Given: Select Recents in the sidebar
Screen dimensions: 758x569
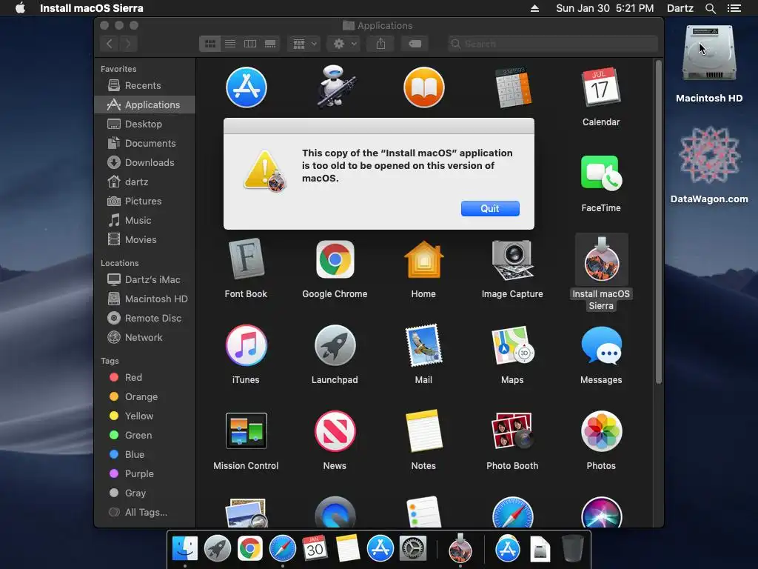Looking at the screenshot, I should click(x=144, y=86).
